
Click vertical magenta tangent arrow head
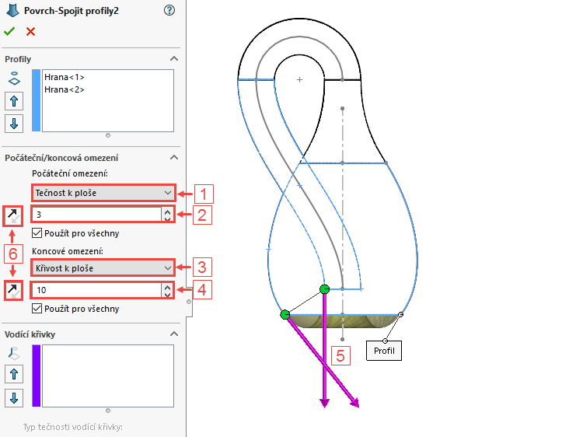coord(325,403)
